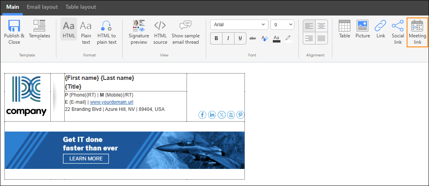Toggle underline formatting
Screen dimensions: 429x186
tap(240, 39)
